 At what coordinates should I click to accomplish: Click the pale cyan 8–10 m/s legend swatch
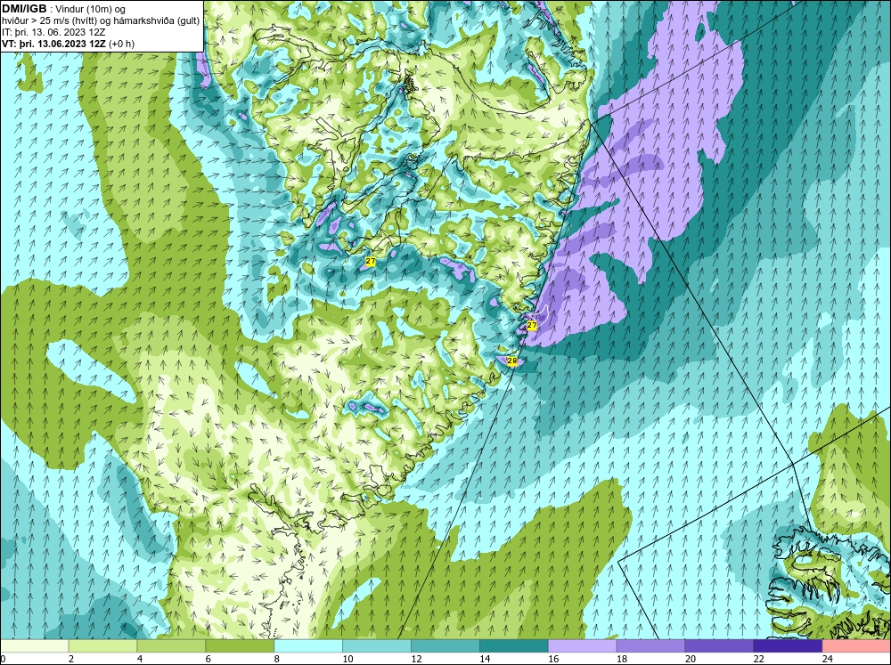tap(308, 646)
